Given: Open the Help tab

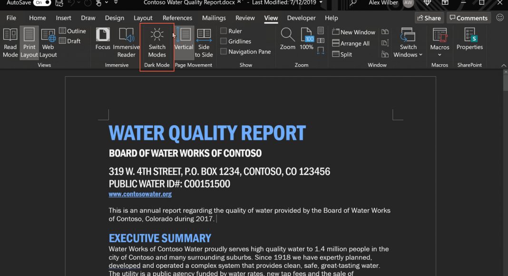Looking at the screenshot, I should [331, 18].
